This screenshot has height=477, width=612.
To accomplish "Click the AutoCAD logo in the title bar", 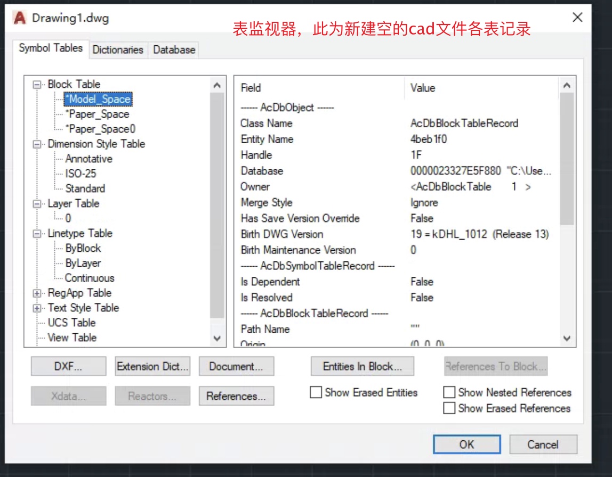I will 19,18.
